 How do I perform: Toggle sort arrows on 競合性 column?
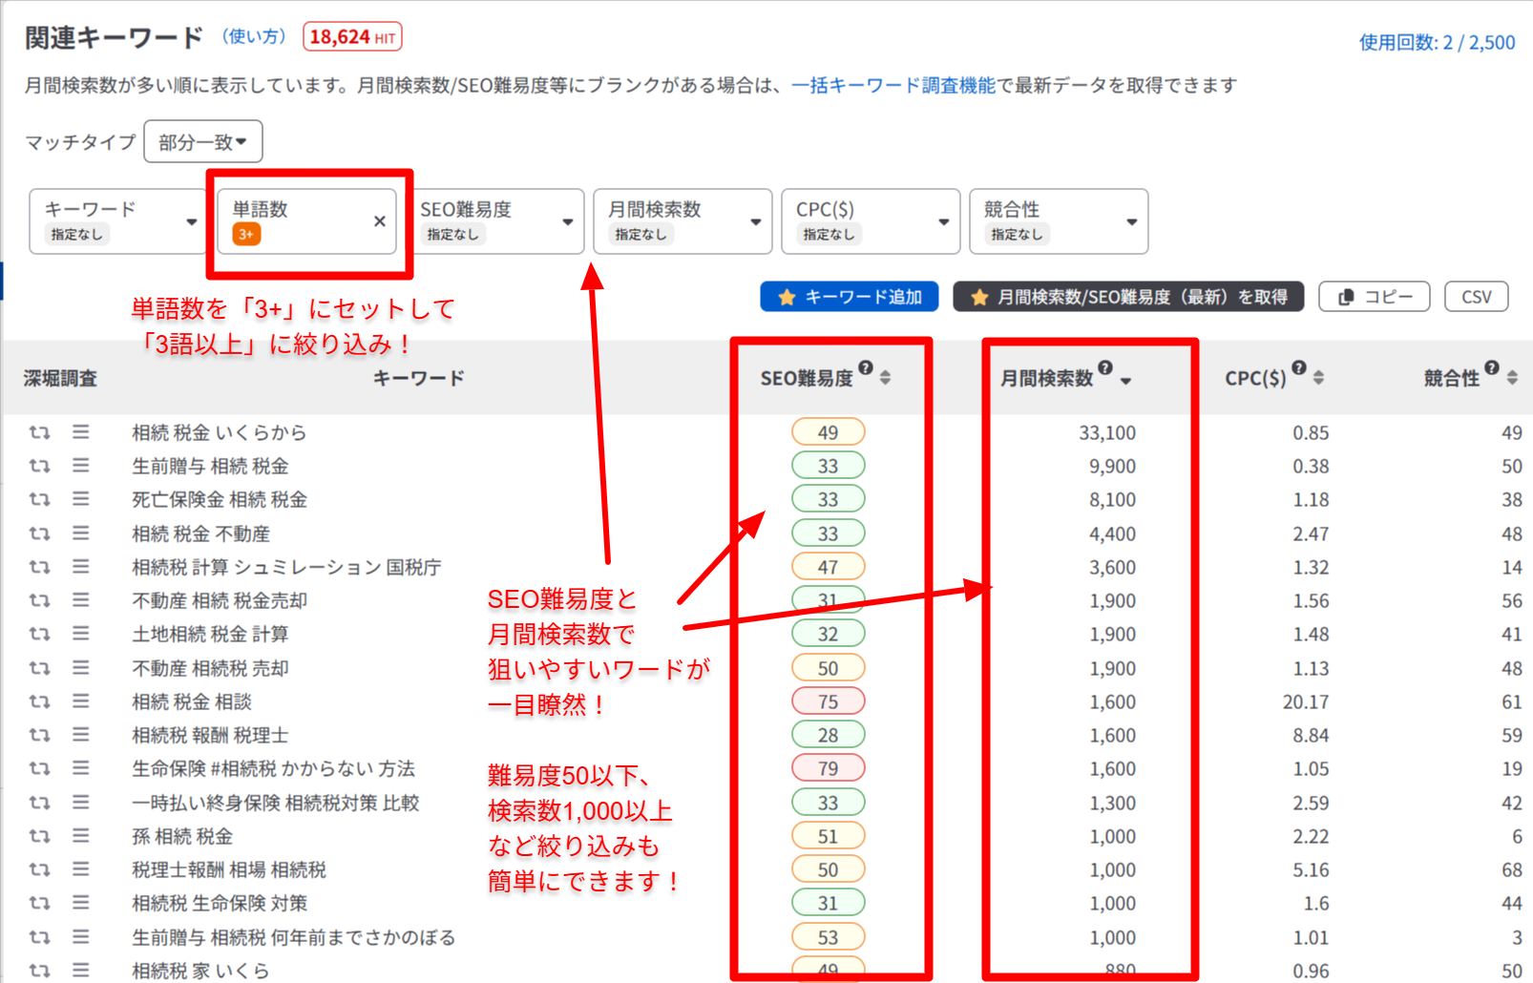click(1512, 378)
